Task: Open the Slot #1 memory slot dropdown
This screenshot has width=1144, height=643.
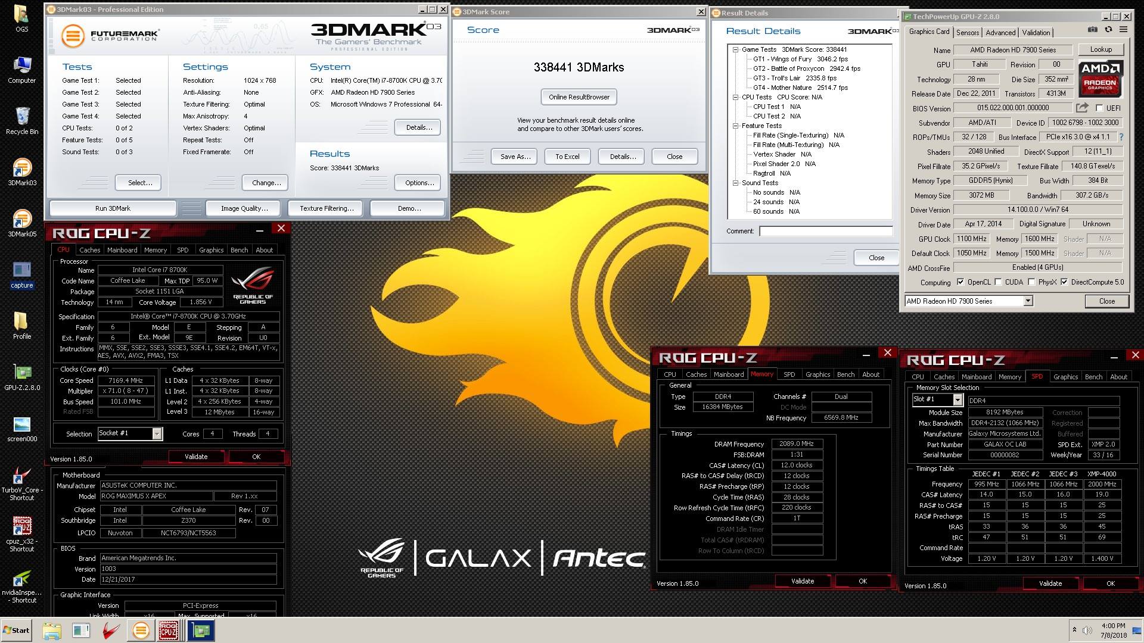Action: (958, 400)
